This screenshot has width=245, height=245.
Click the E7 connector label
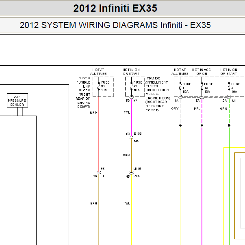[135, 101]
